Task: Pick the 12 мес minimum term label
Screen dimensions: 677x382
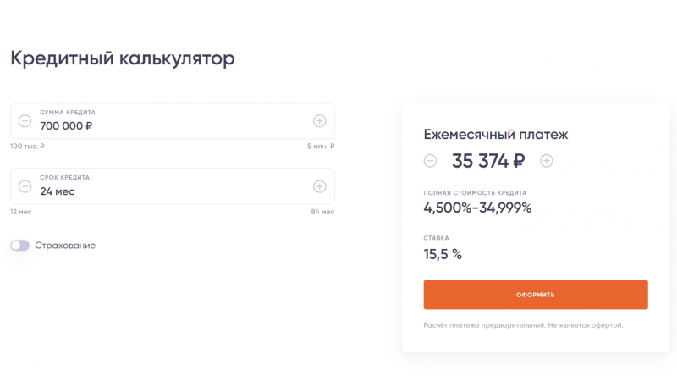Action: pyautogui.click(x=21, y=212)
